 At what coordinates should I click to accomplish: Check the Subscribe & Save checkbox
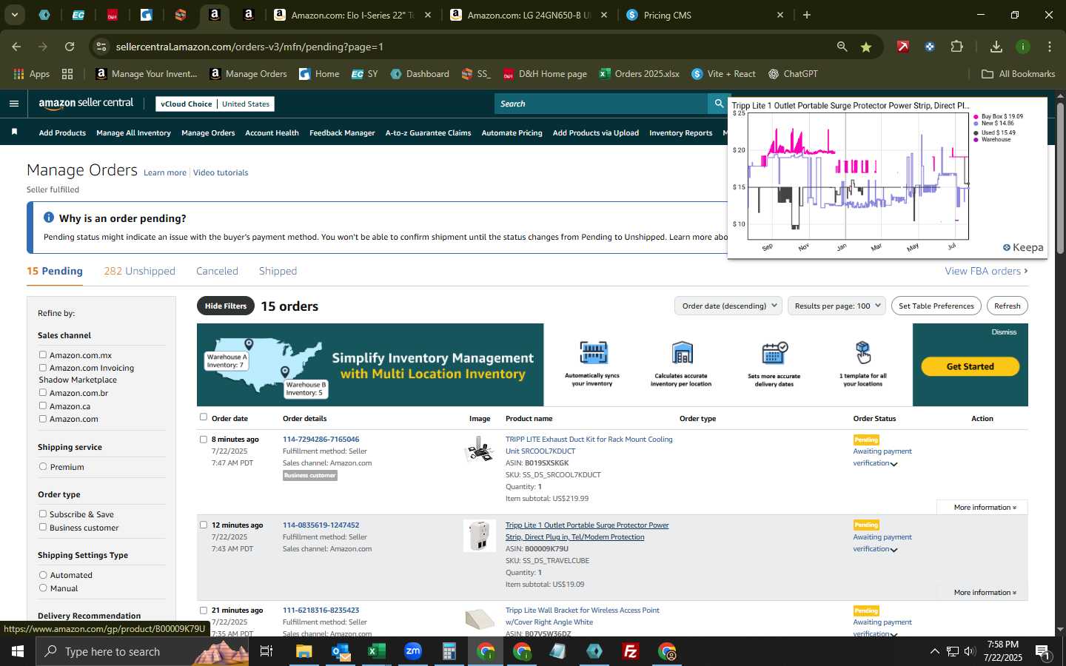(43, 514)
